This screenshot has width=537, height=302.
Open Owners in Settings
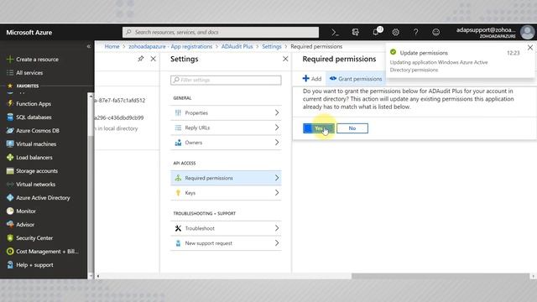[226, 143]
